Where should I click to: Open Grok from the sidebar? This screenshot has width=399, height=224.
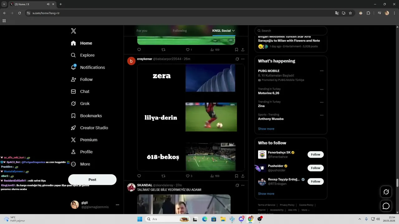tap(80, 104)
